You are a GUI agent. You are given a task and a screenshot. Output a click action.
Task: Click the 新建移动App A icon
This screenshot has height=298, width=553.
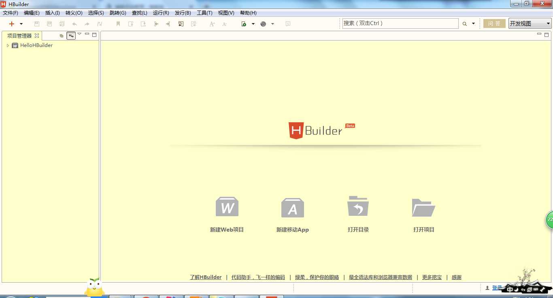click(292, 208)
